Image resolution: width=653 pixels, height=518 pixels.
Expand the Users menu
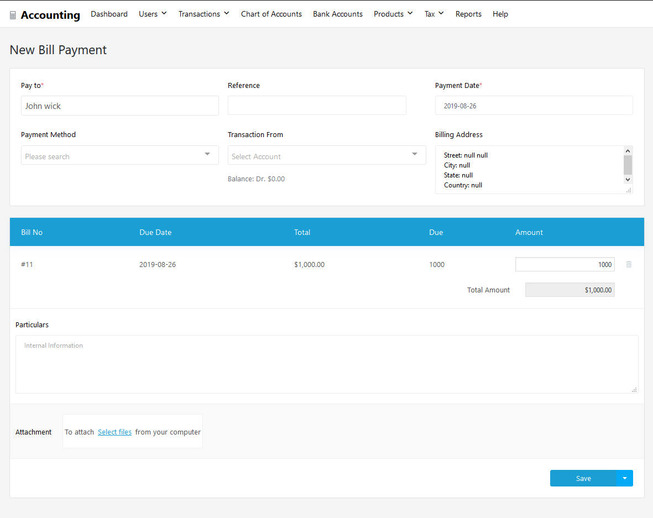[x=153, y=14]
